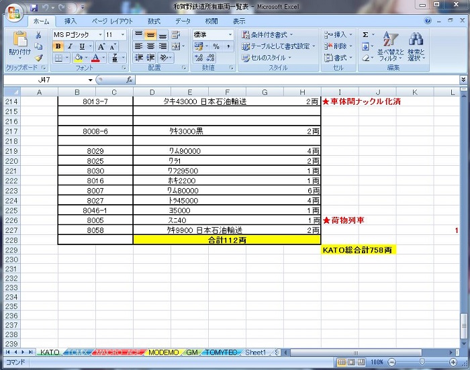470x370 pixels.
Task: Switch to the データ ribbon tab
Action: pos(183,21)
